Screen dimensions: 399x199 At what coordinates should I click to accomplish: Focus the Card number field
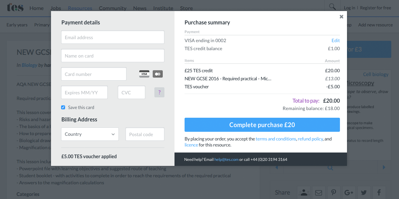94,74
